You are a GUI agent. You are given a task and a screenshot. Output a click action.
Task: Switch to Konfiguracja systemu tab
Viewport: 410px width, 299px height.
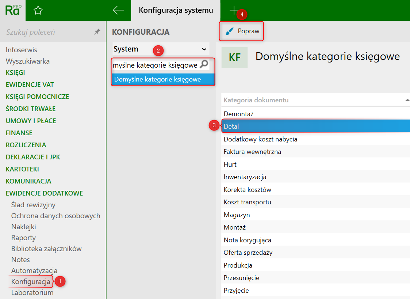point(176,10)
